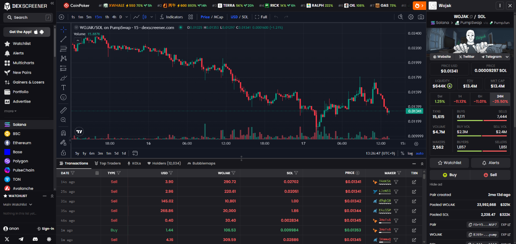Viewport: 516px width, 244px height.
Task: Toggle the percent scale on the chart
Action: [x=402, y=153]
